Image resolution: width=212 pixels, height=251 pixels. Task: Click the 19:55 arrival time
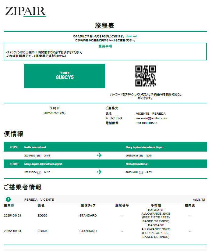[x=148, y=172]
